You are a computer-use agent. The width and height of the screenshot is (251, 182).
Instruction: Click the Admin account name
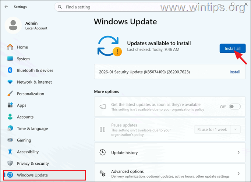(x=31, y=23)
